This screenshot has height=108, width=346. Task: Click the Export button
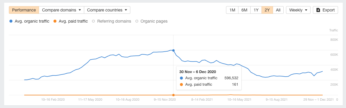tap(325, 10)
